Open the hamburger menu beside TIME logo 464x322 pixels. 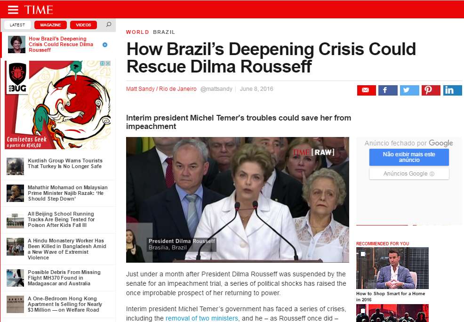tap(13, 10)
